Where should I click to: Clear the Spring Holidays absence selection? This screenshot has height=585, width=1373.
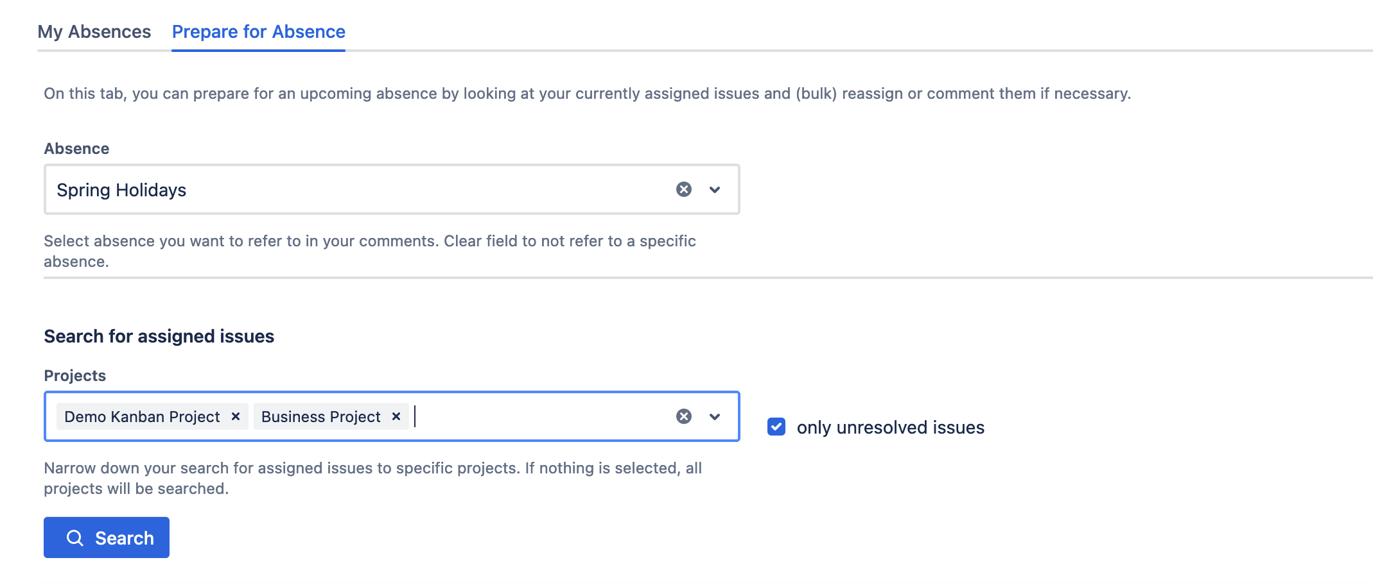(x=684, y=189)
